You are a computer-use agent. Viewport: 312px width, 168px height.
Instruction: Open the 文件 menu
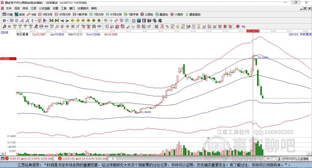[x=9, y=8]
